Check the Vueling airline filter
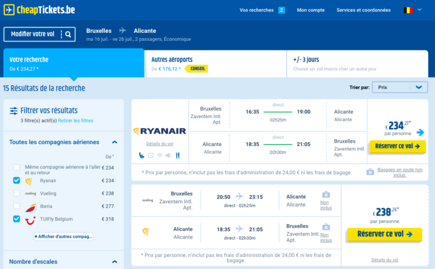The width and height of the screenshot is (435, 269). [x=16, y=193]
